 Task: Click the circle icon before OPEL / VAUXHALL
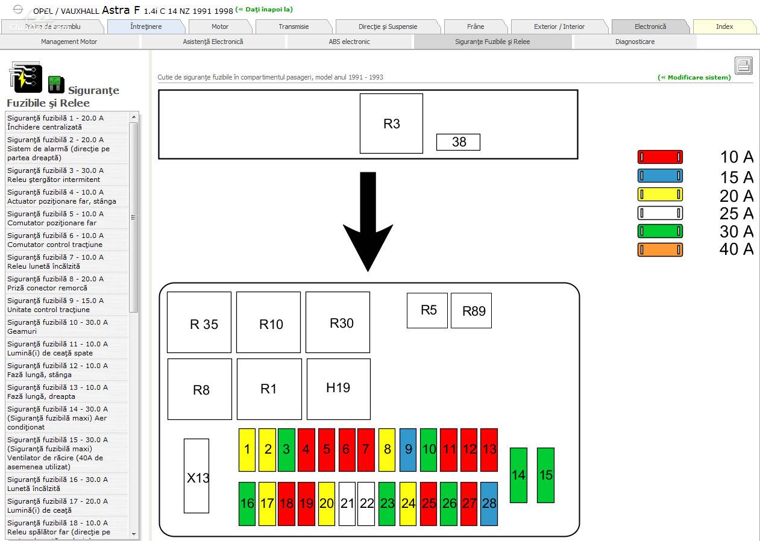(18, 10)
